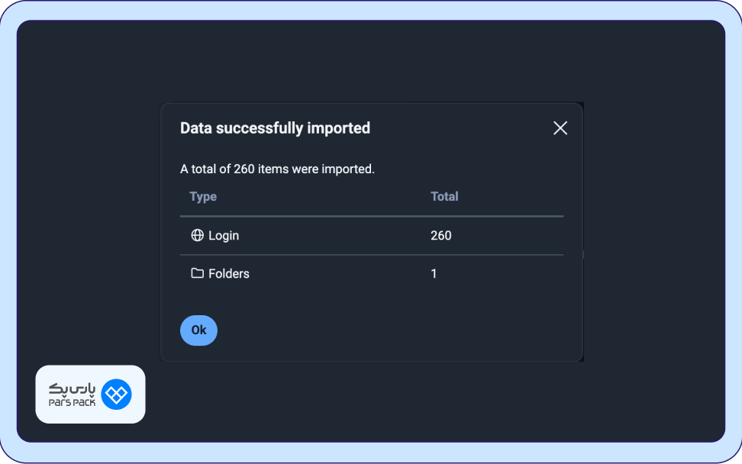742x464 pixels.
Task: Select the Folders row label
Action: tap(229, 273)
